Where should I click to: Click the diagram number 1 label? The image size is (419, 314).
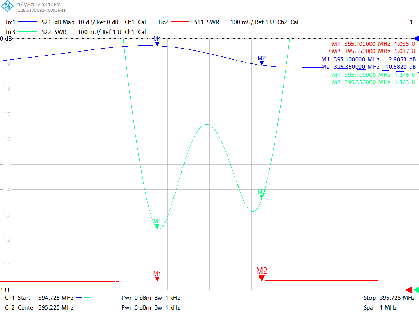[x=411, y=22]
